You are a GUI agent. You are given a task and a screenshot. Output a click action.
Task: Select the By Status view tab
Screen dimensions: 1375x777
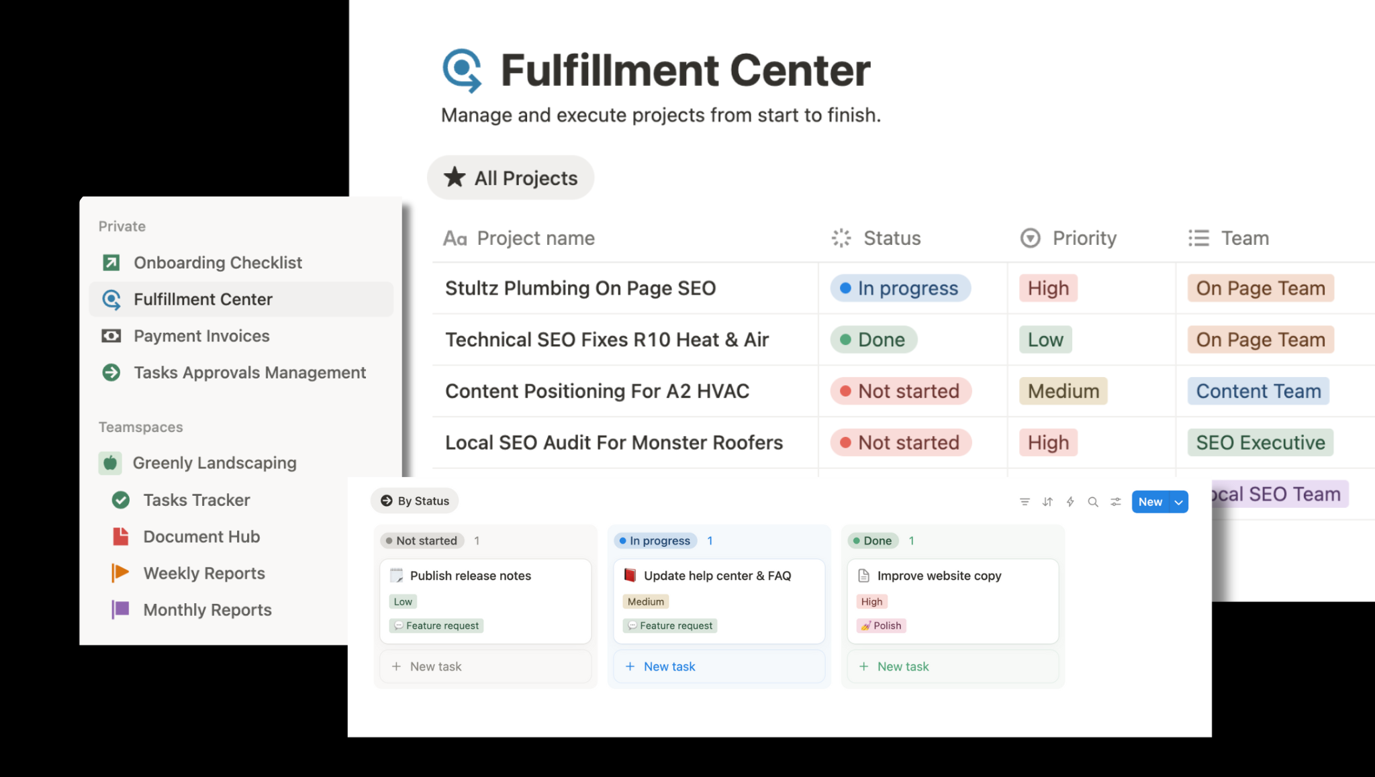414,500
